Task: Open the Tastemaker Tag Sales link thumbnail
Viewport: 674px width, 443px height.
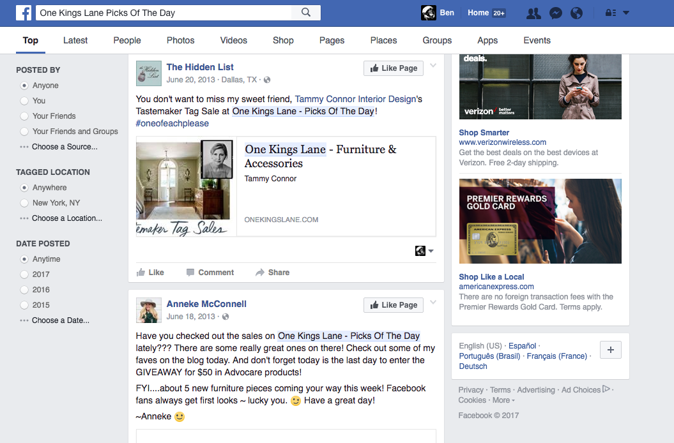Action: [186, 186]
